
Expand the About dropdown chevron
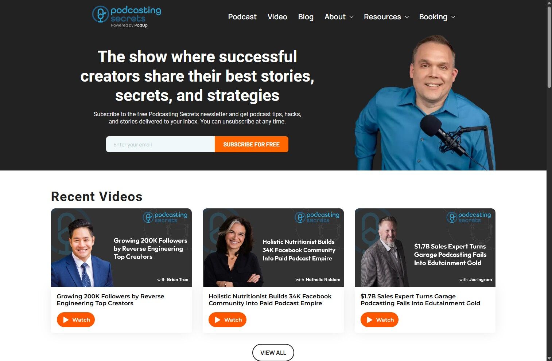pos(351,17)
